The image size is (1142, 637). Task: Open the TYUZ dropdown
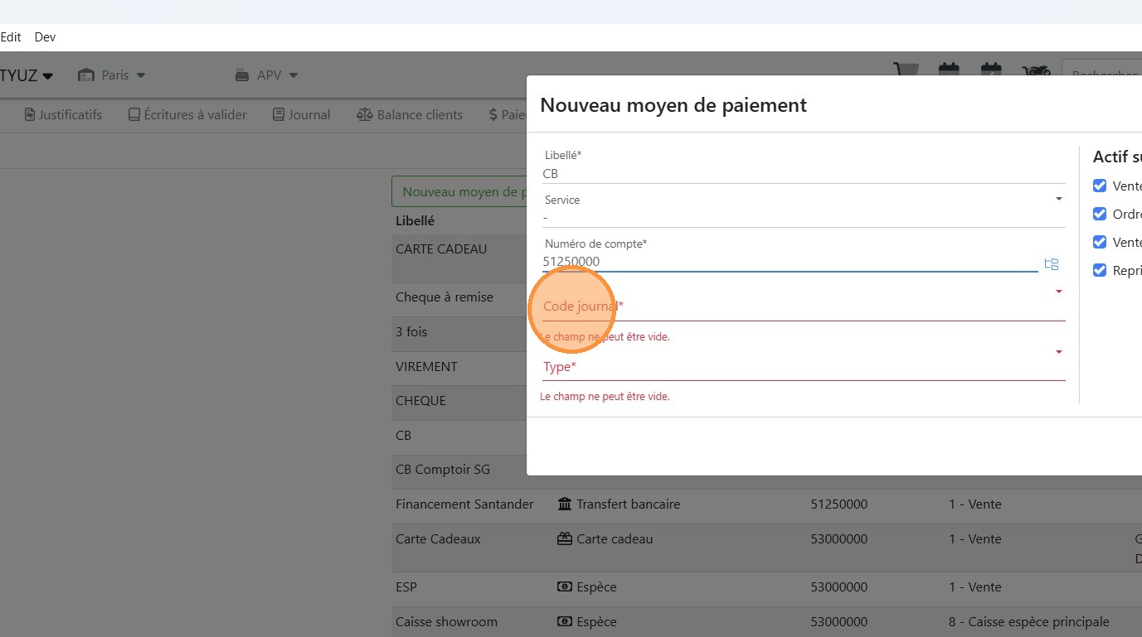[27, 75]
